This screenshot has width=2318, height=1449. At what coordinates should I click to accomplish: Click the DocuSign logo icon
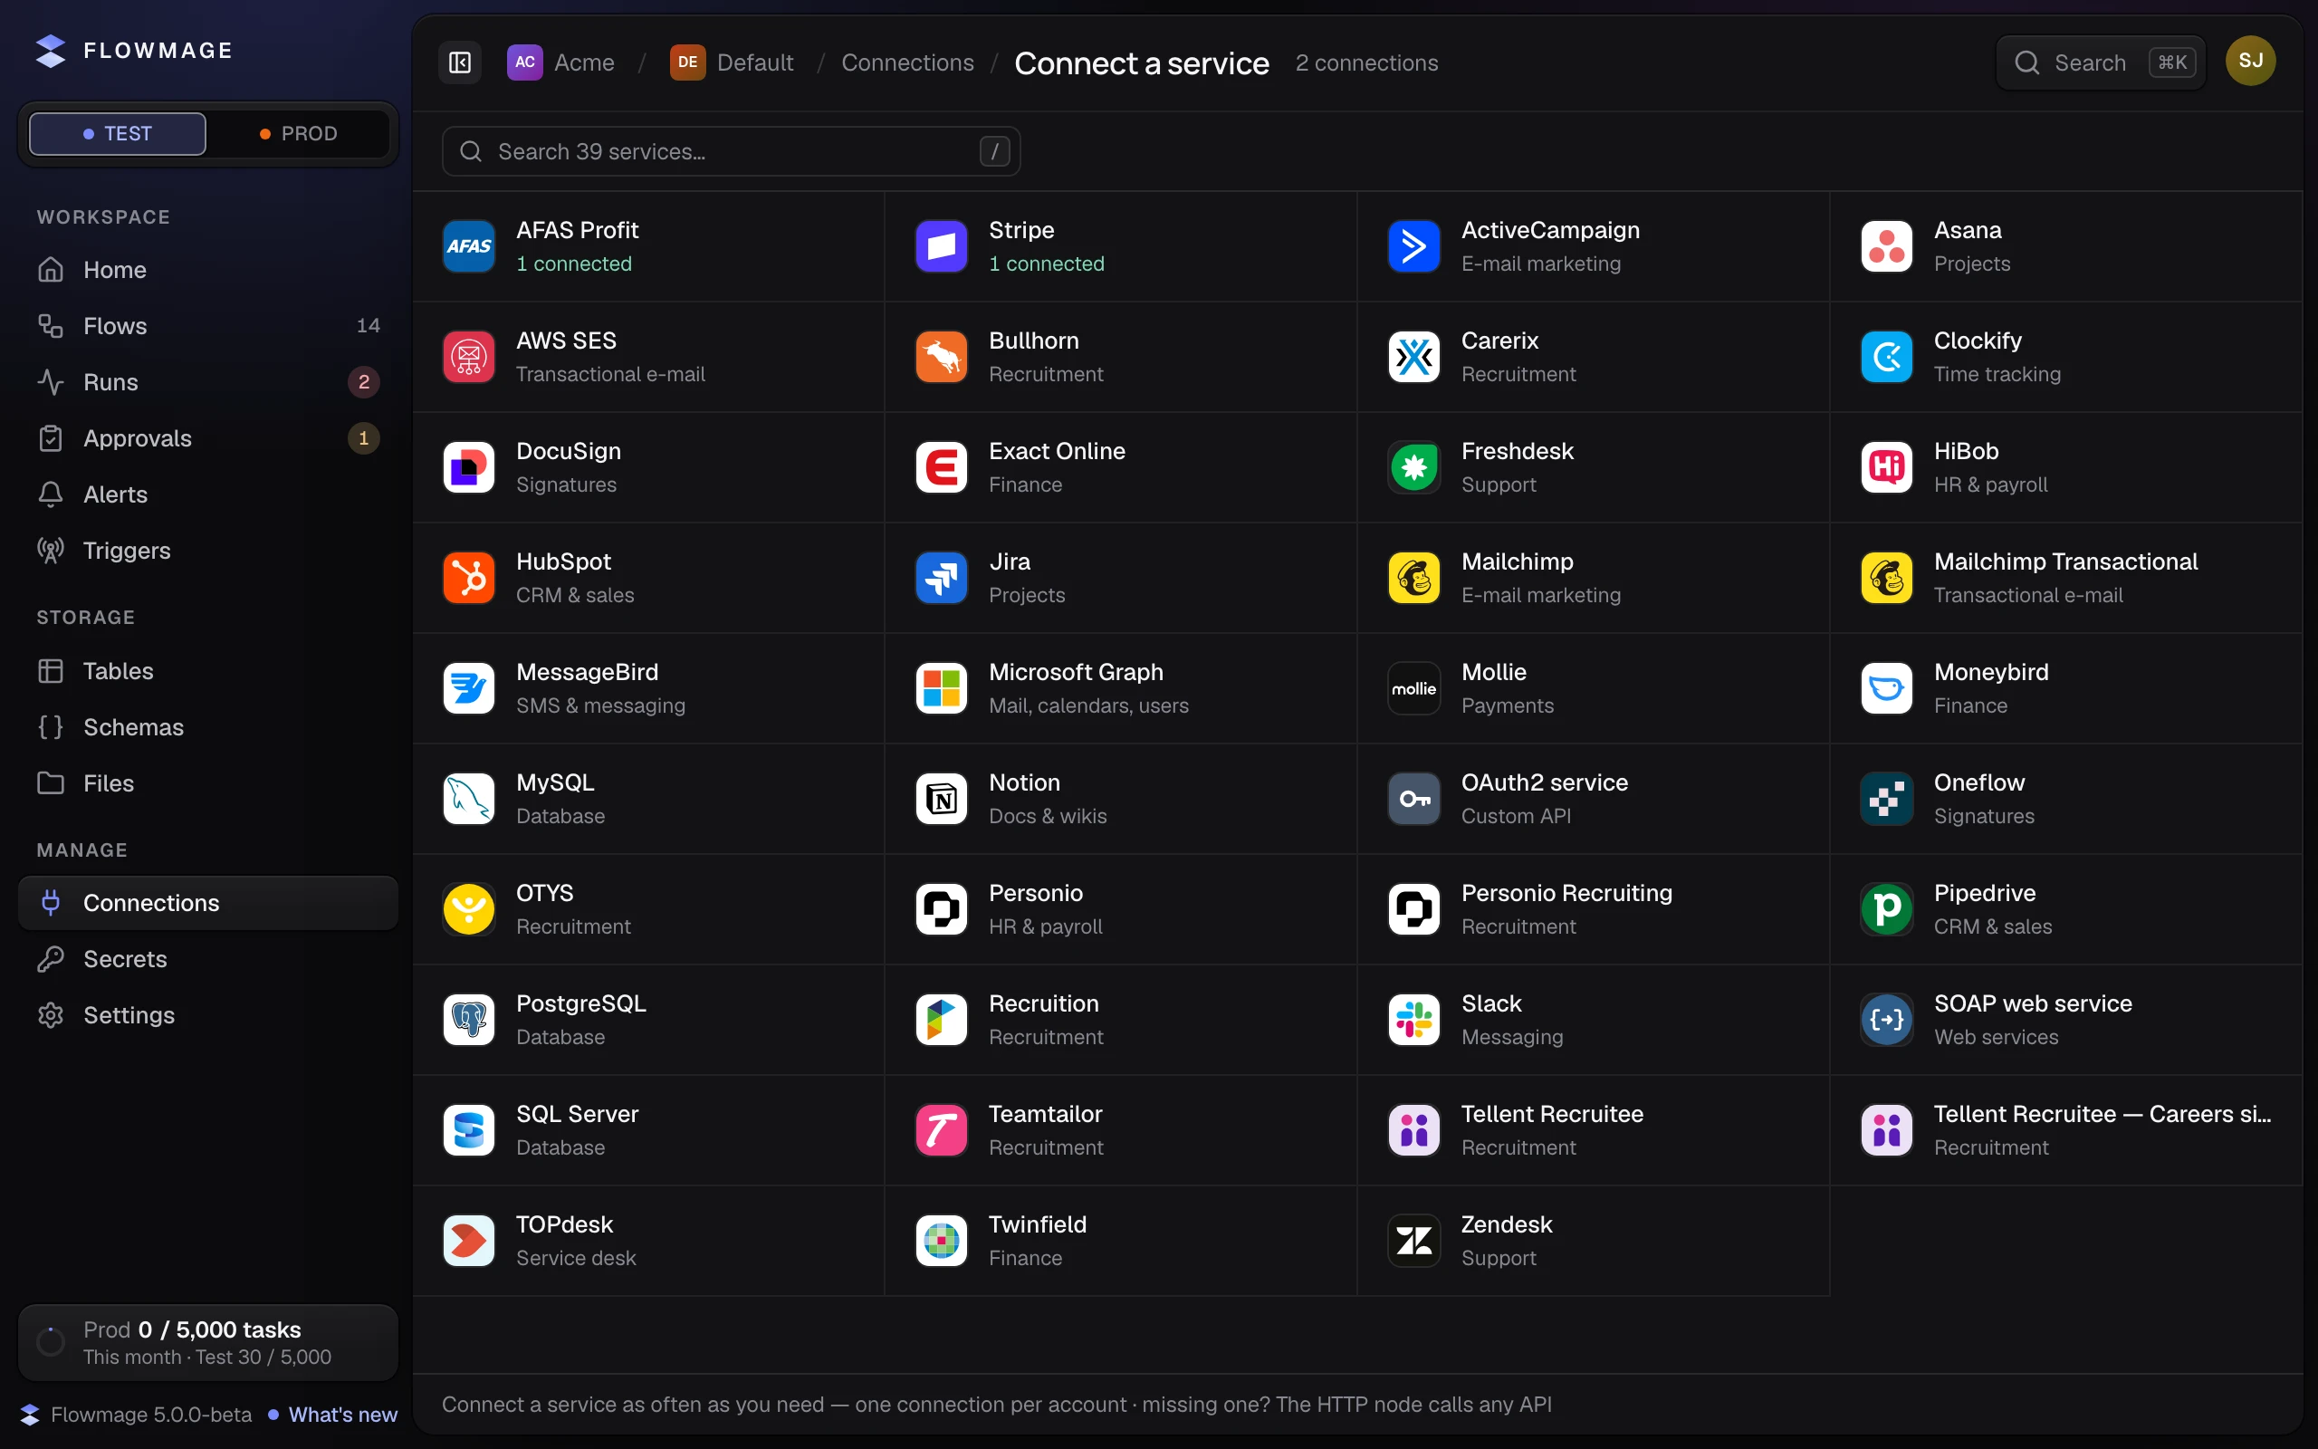[x=468, y=467]
